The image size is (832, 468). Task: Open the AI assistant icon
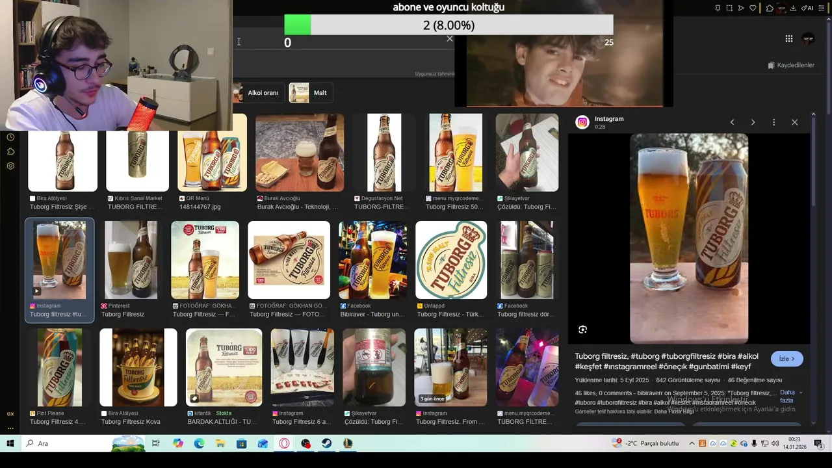(x=807, y=8)
